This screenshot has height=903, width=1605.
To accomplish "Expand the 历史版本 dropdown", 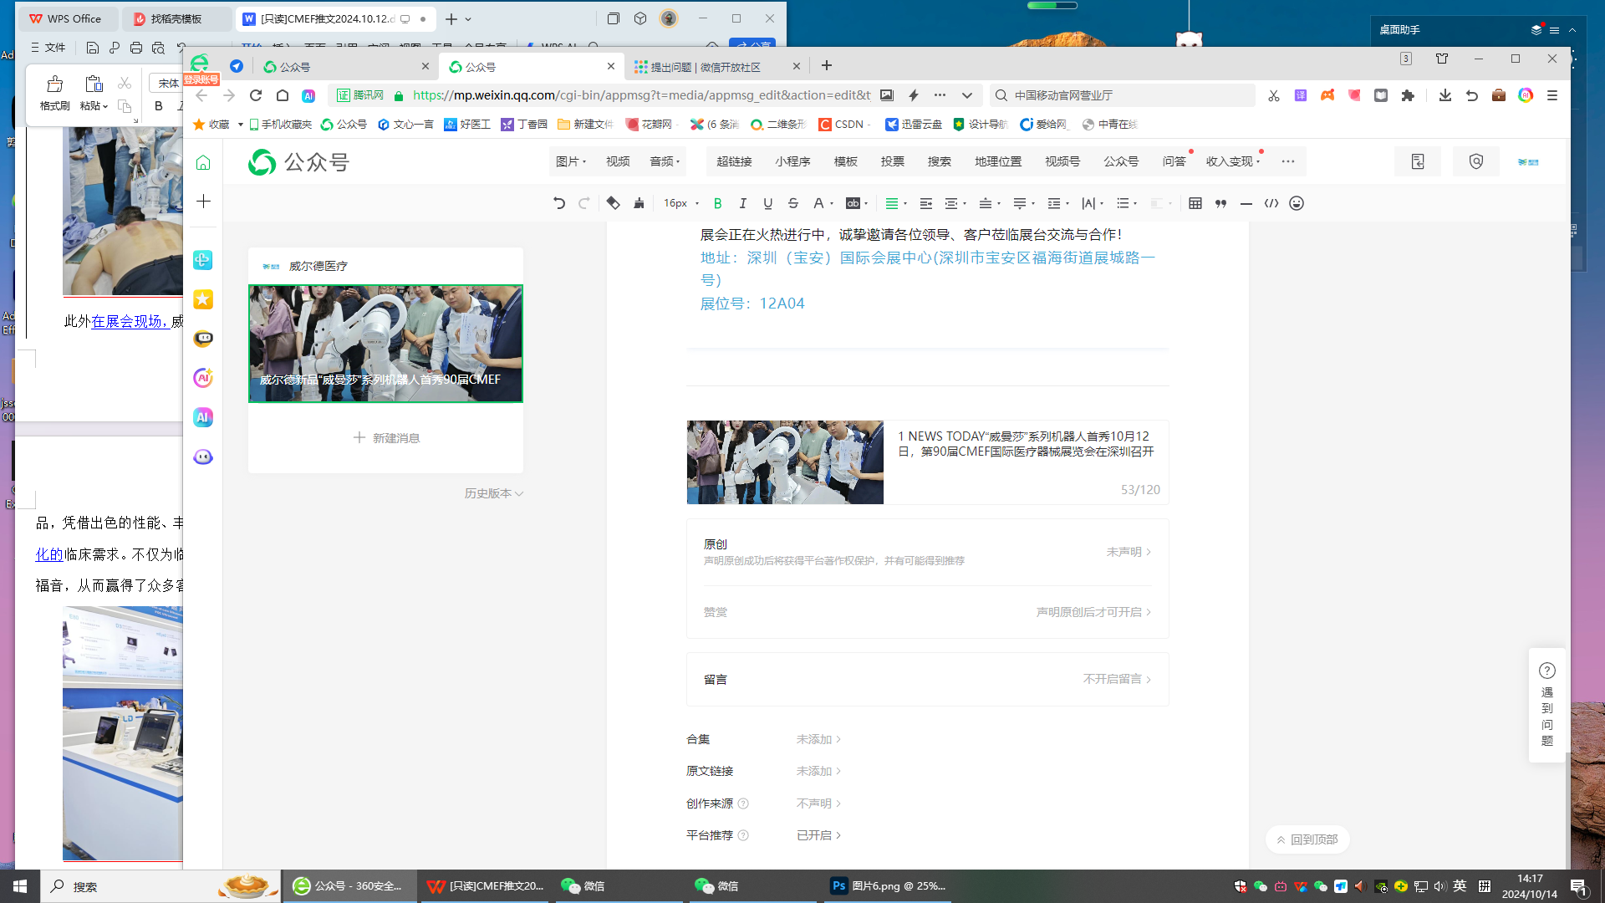I will 493,493.
